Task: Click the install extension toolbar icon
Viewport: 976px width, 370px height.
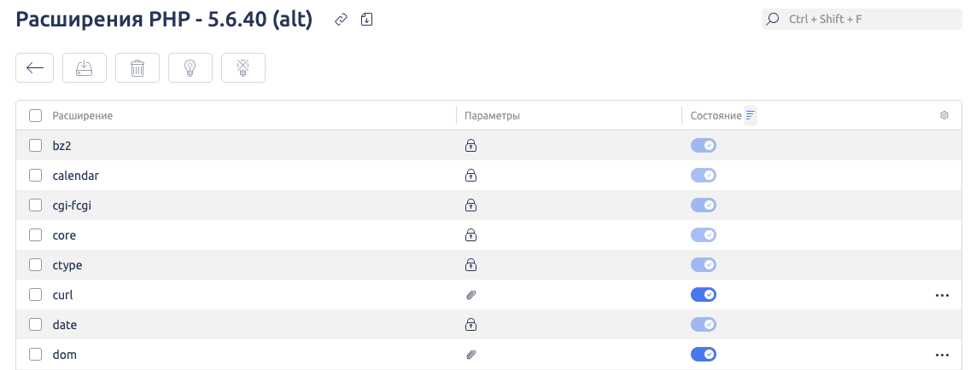Action: 85,69
